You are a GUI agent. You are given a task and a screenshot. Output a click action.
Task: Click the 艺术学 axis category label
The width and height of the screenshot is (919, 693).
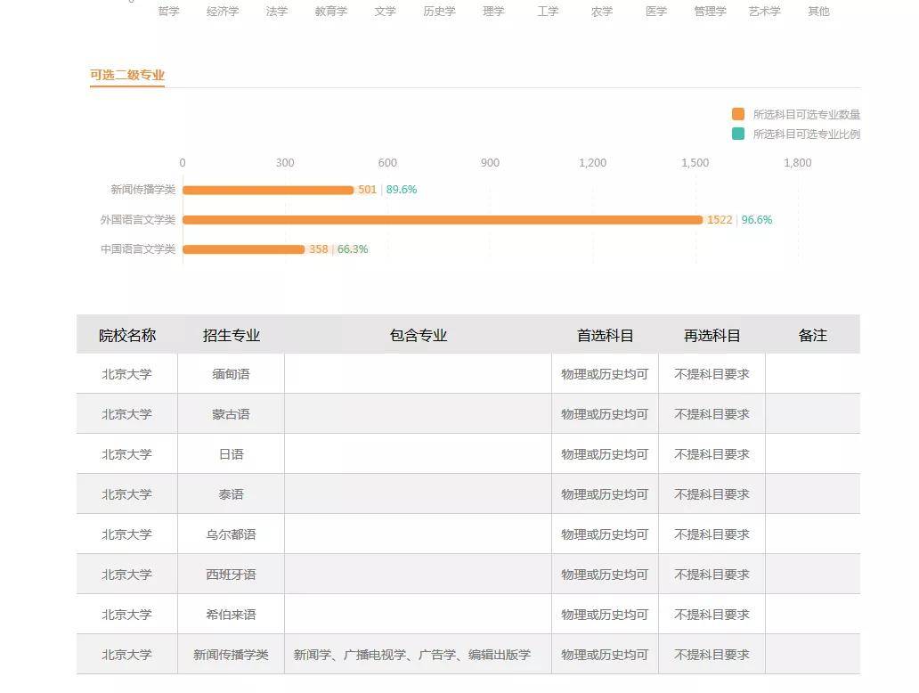764,12
